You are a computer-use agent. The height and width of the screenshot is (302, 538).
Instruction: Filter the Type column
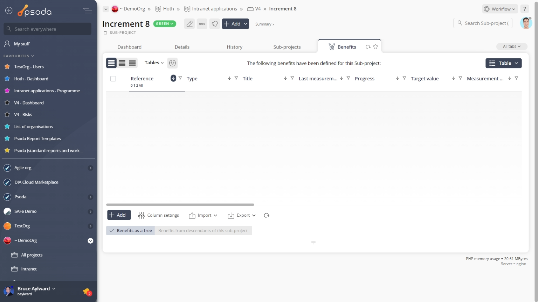click(236, 78)
